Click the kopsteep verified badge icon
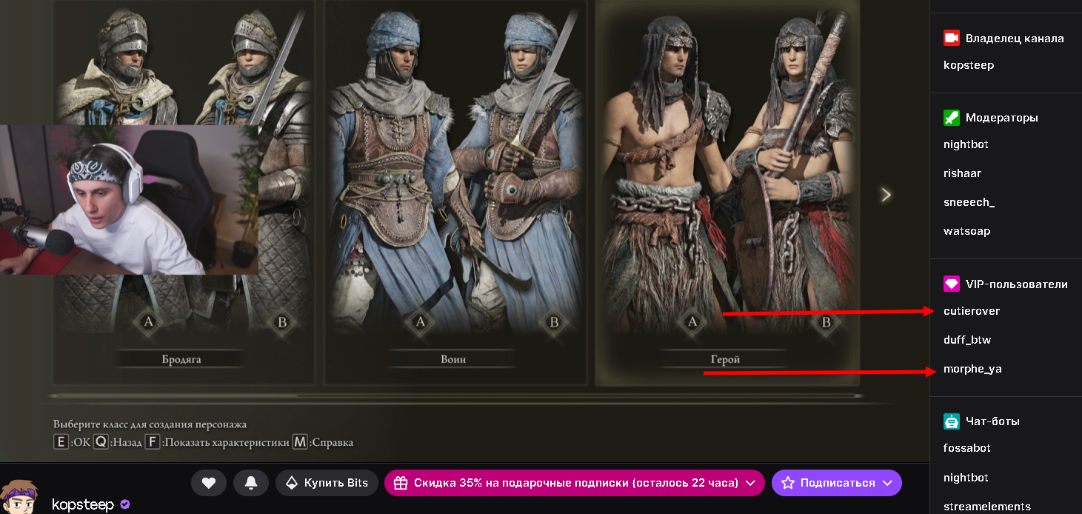 (124, 505)
